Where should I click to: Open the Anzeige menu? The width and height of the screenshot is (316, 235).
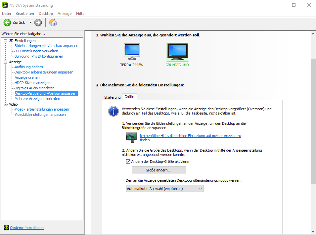(65, 14)
